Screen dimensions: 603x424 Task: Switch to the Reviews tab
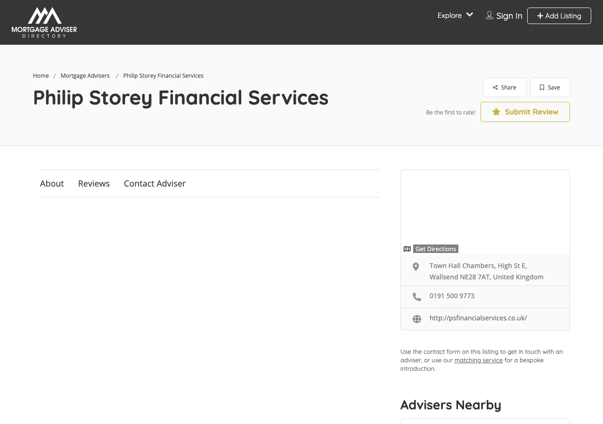(94, 183)
